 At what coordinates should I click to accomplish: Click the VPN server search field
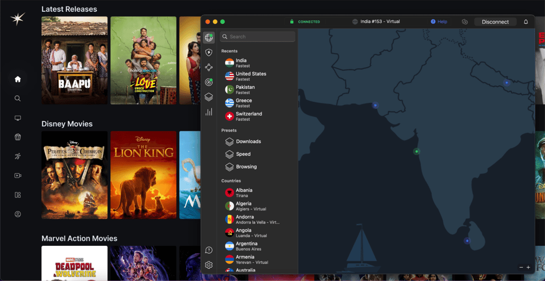pos(258,37)
